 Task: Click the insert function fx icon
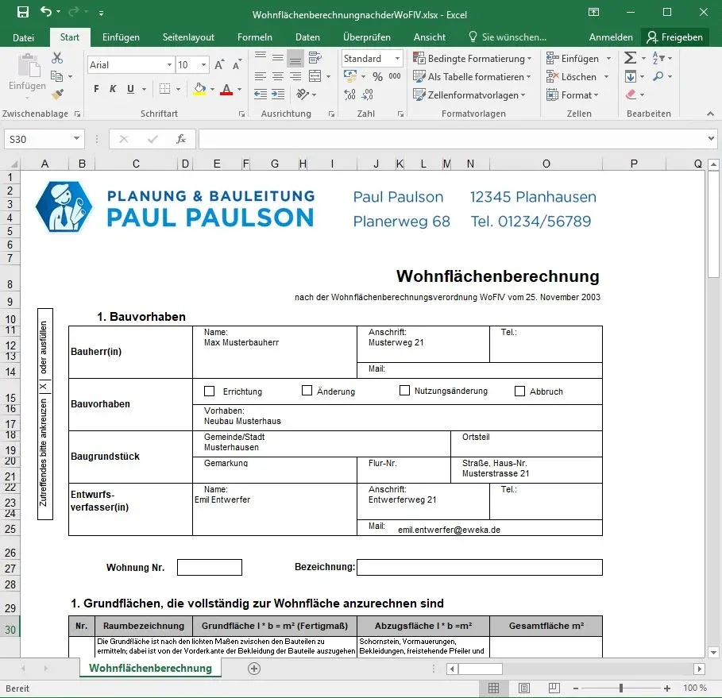tap(181, 139)
